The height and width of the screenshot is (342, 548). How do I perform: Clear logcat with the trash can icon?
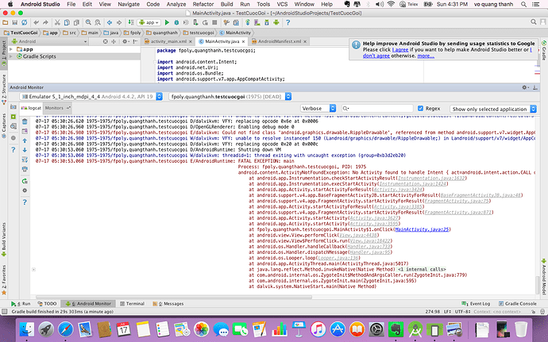(25, 121)
